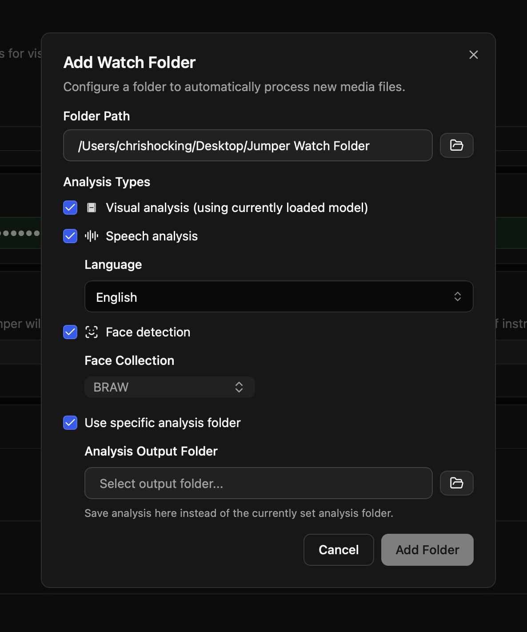Disable Speech analysis

70,236
